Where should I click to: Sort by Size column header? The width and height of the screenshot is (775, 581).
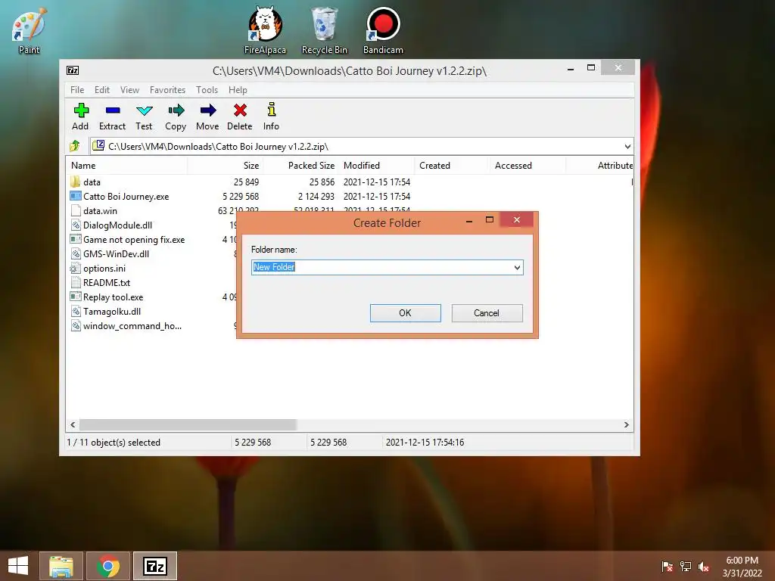(225, 166)
